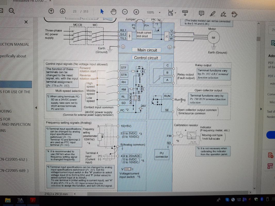Go to next page with down arrow
This screenshot has width=275, height=206.
coord(63,11)
